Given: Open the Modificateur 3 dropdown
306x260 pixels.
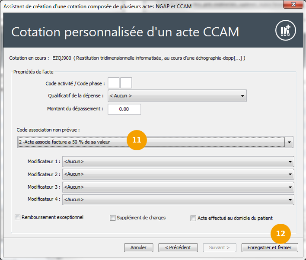Looking at the screenshot, I should 178,187.
